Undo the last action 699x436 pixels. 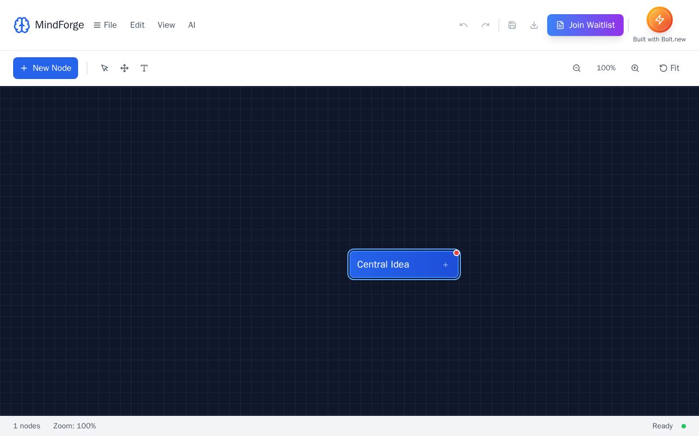point(464,25)
